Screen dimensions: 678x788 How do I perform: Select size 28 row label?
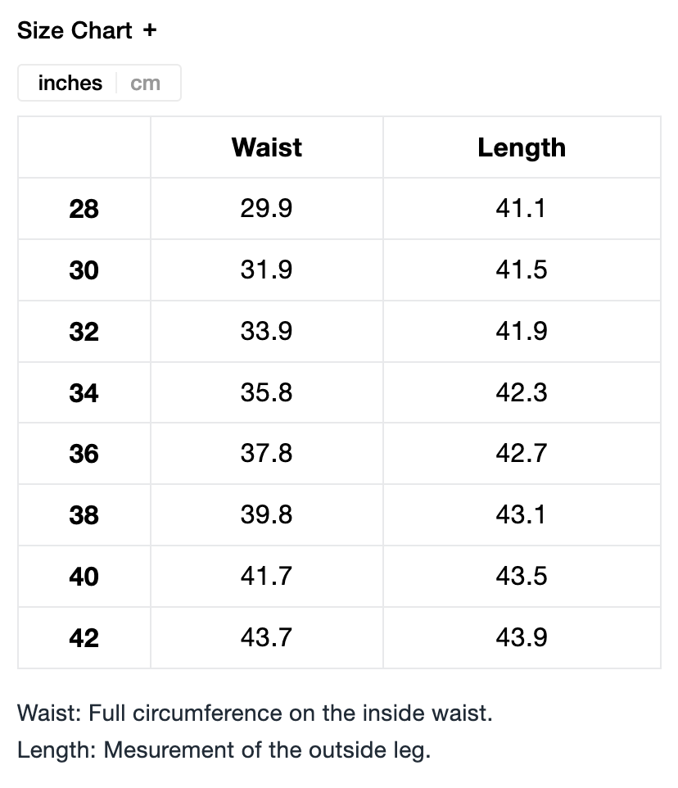[84, 209]
